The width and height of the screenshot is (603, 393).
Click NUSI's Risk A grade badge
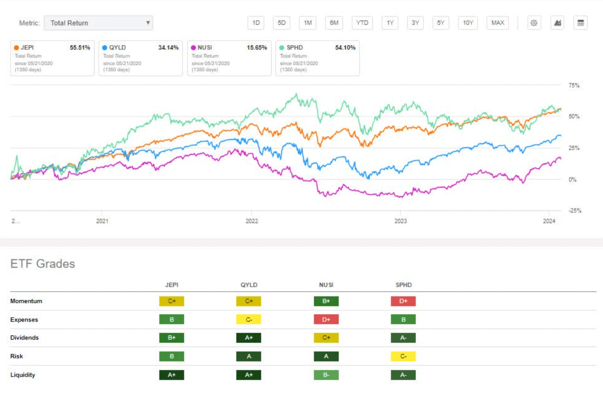click(x=326, y=356)
